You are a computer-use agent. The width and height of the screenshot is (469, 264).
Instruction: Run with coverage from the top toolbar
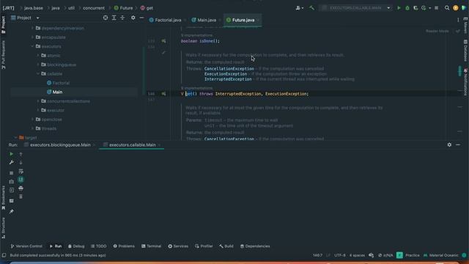pos(416,8)
